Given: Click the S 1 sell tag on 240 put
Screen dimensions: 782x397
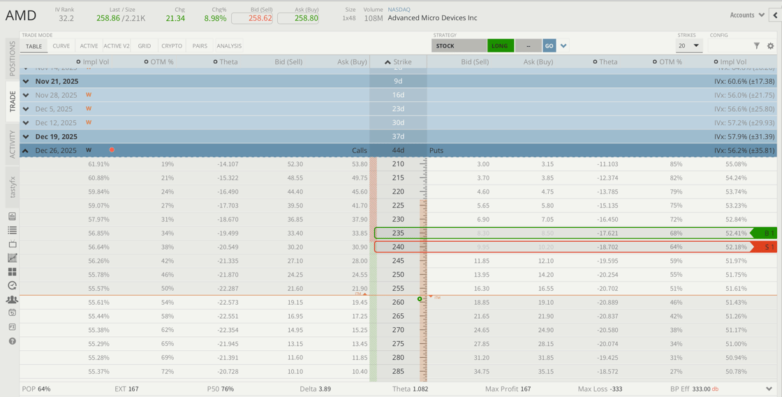Looking at the screenshot, I should pos(764,247).
